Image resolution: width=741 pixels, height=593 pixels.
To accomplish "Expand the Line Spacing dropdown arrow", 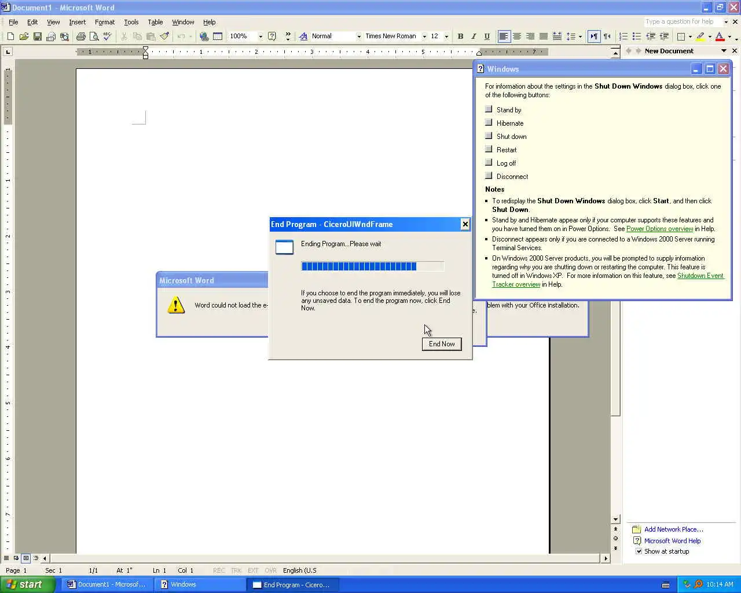I will pos(580,36).
